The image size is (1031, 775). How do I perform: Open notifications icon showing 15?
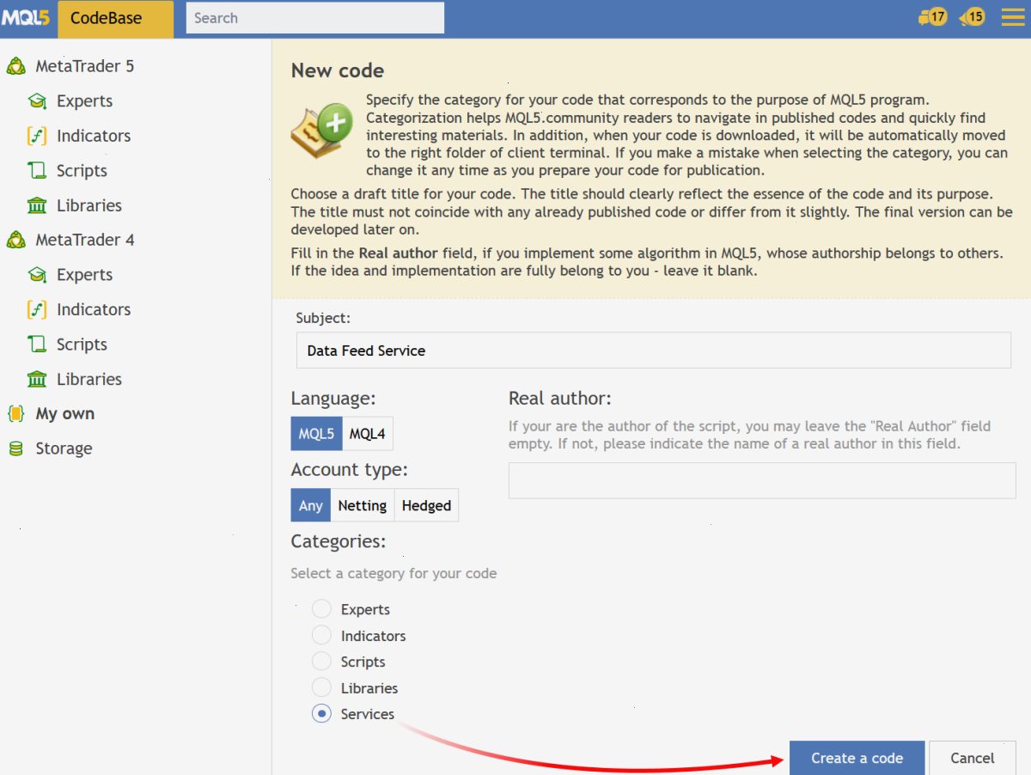972,16
